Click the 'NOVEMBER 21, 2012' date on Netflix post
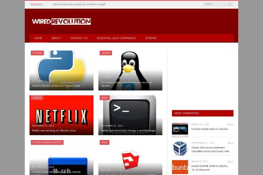The height and width of the screenshot is (175, 263). (x=43, y=126)
